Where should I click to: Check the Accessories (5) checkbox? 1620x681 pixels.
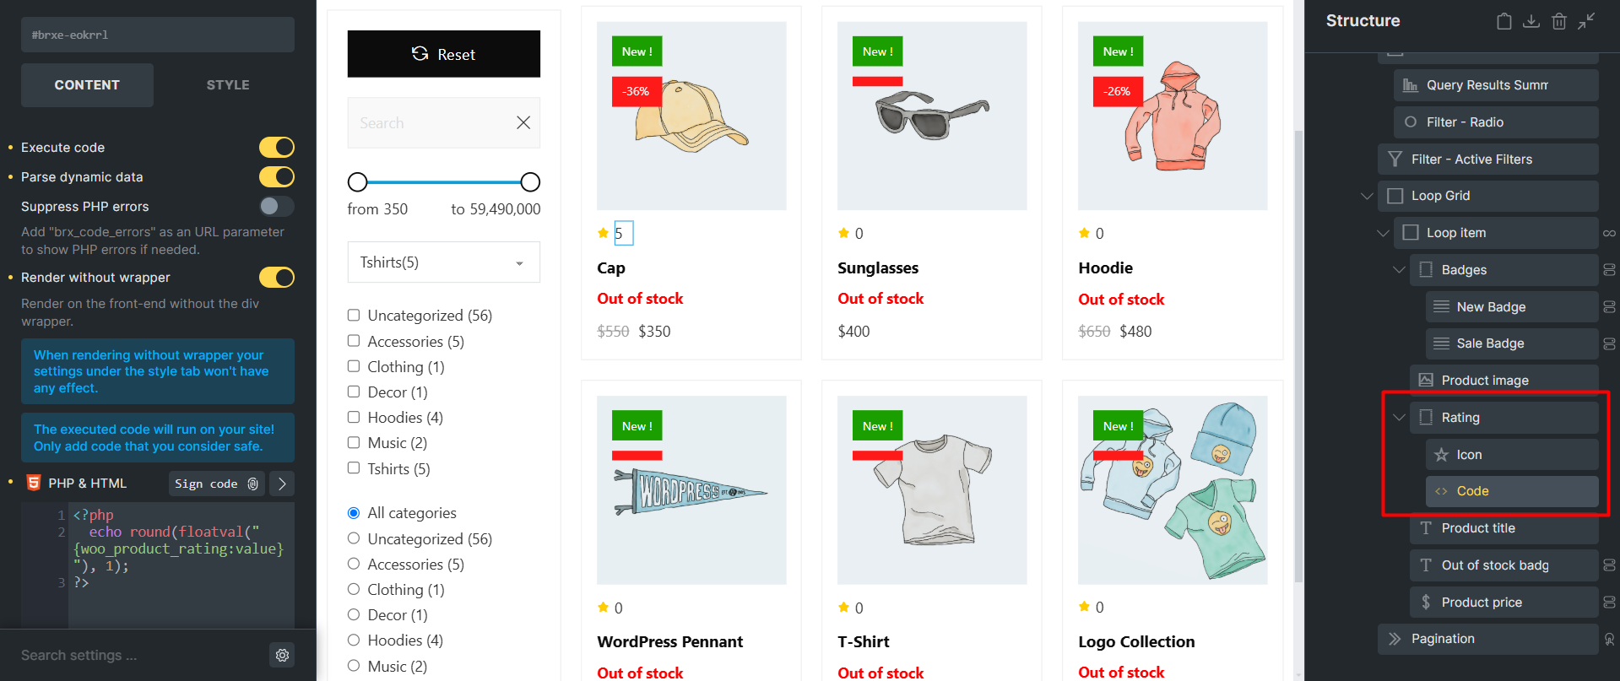click(354, 341)
